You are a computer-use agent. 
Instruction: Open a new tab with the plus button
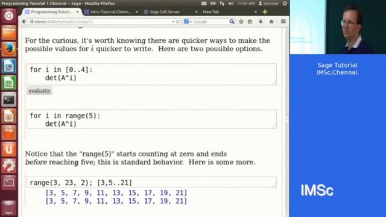tap(265, 12)
